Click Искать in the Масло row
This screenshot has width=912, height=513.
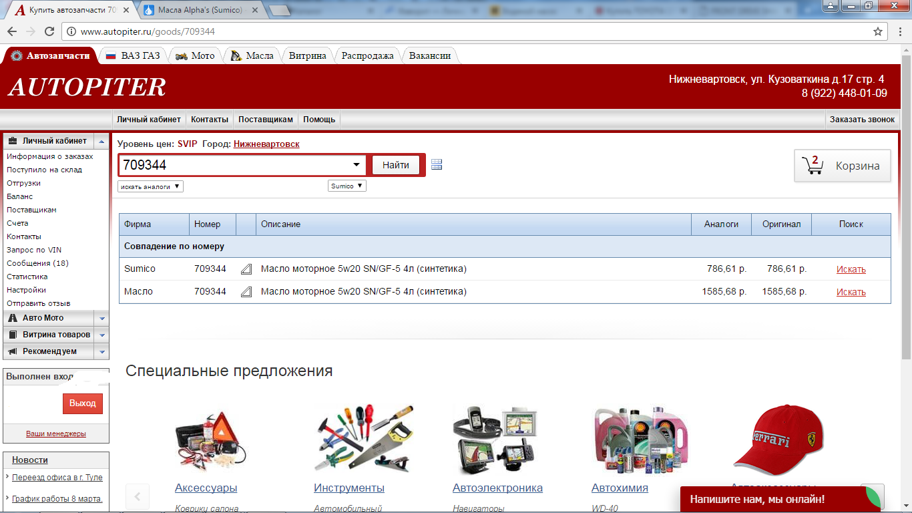tap(851, 292)
